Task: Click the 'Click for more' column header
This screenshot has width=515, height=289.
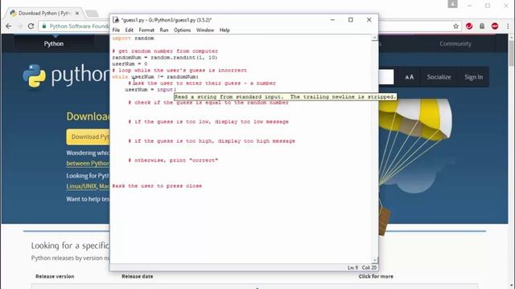Action: [376, 276]
